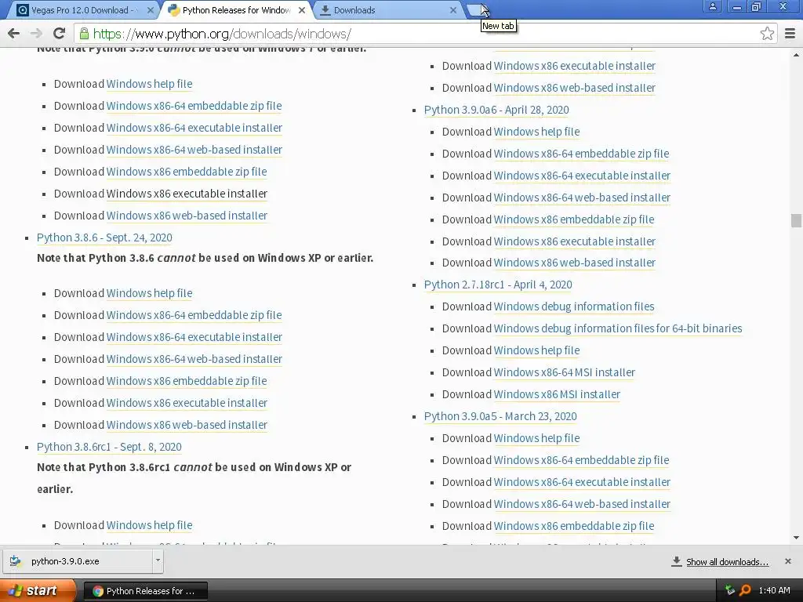Click the scrollbar up arrow

pos(797,54)
